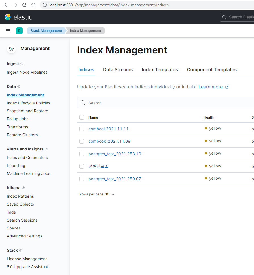Screen dimensions: 254x275
Task: Open Index Lifecycle Policies
Action: pos(29,103)
